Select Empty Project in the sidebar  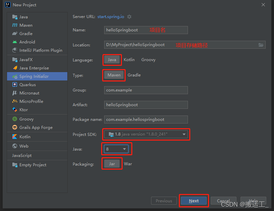37,165
